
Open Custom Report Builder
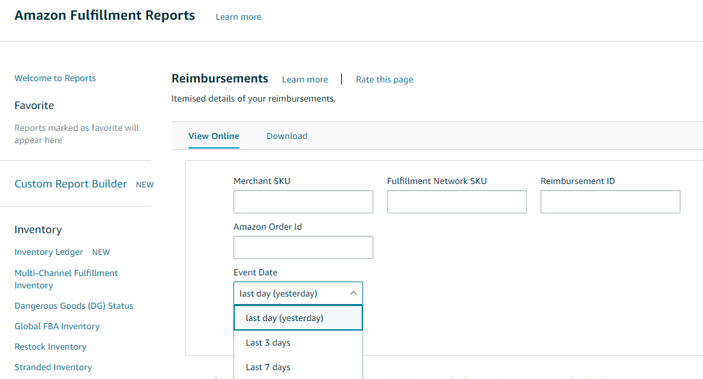pos(70,183)
